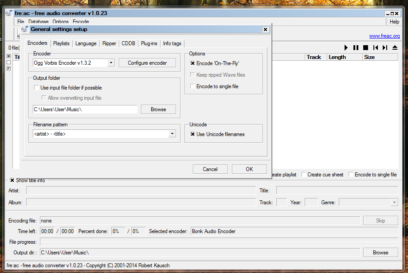This screenshot has width=408, height=273.
Task: Click the Album input field
Action: tap(141, 202)
